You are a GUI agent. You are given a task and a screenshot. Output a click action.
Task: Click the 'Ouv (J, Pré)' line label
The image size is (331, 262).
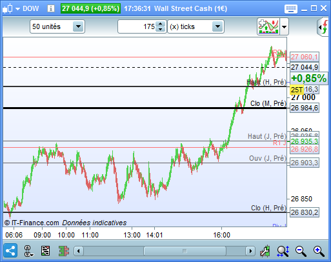268,158
